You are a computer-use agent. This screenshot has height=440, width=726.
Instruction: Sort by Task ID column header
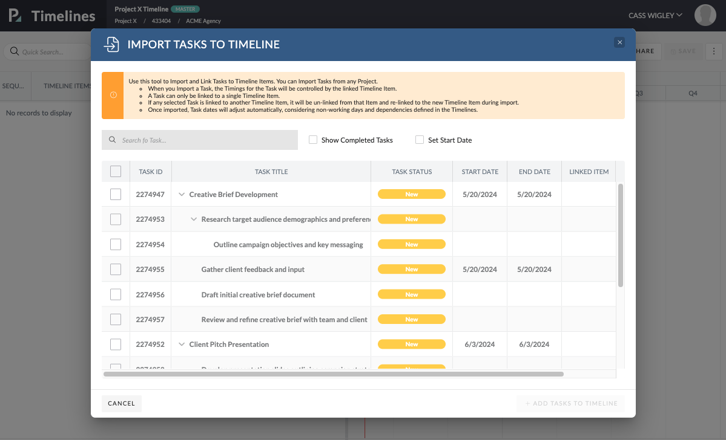151,172
